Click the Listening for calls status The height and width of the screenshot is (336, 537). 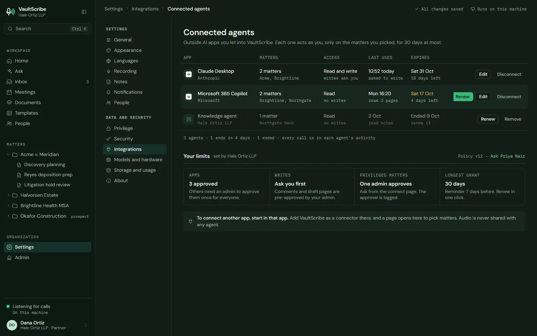click(x=31, y=307)
